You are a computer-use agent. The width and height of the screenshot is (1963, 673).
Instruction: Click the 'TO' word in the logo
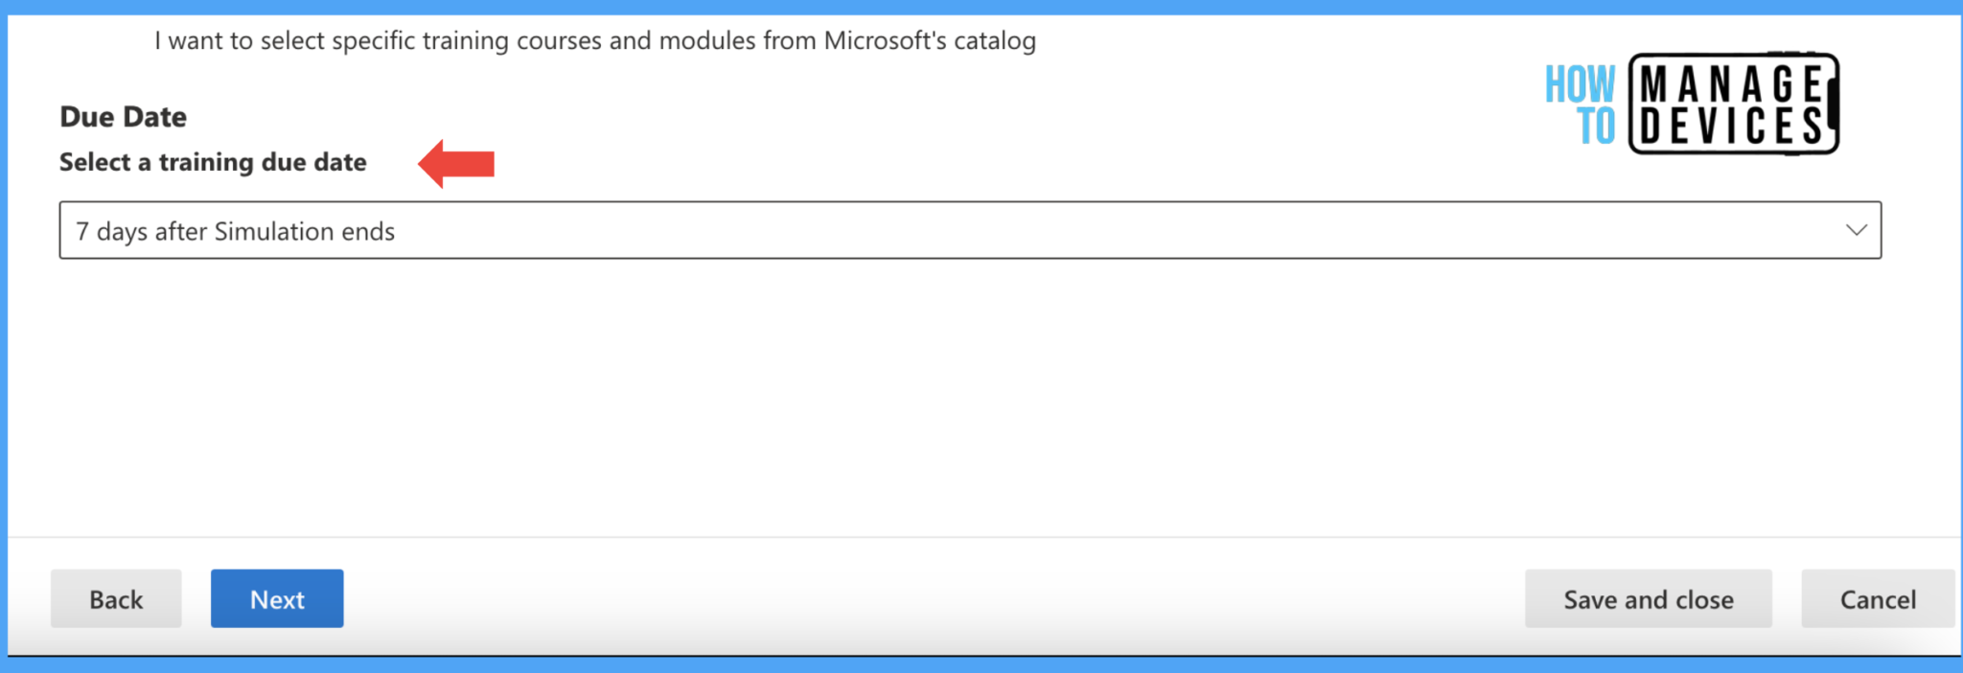click(x=1597, y=127)
